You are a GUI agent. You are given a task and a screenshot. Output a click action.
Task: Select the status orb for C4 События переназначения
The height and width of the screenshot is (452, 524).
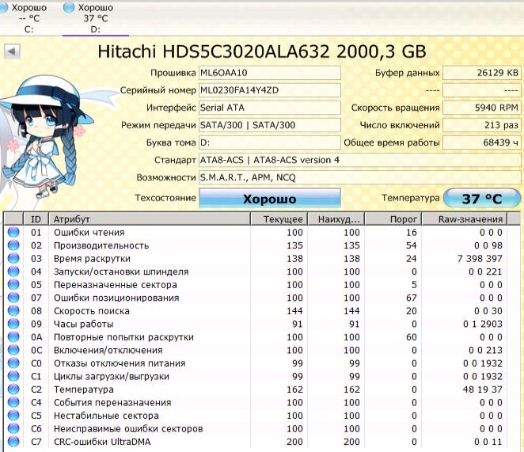coord(13,402)
